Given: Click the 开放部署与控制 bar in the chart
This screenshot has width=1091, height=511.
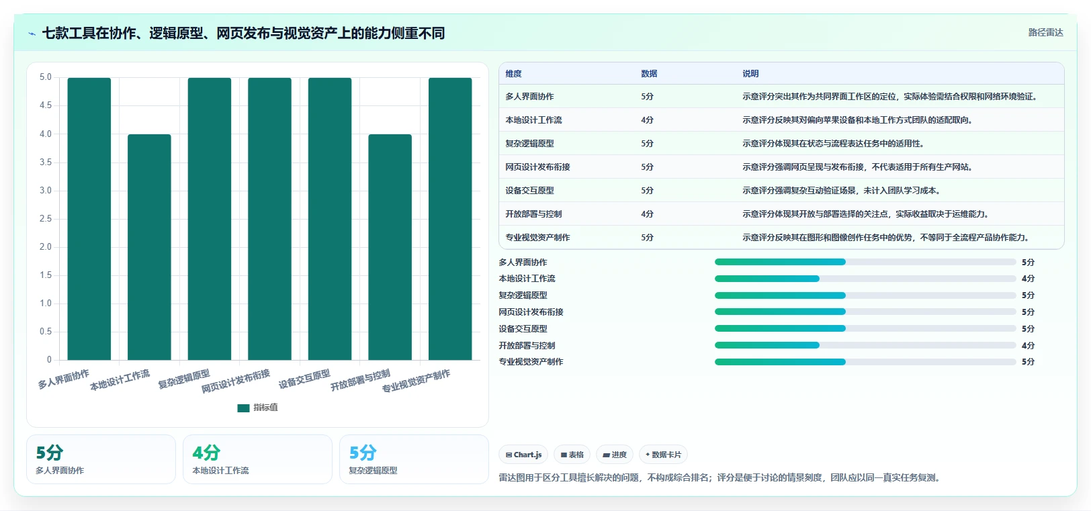Looking at the screenshot, I should [x=390, y=247].
